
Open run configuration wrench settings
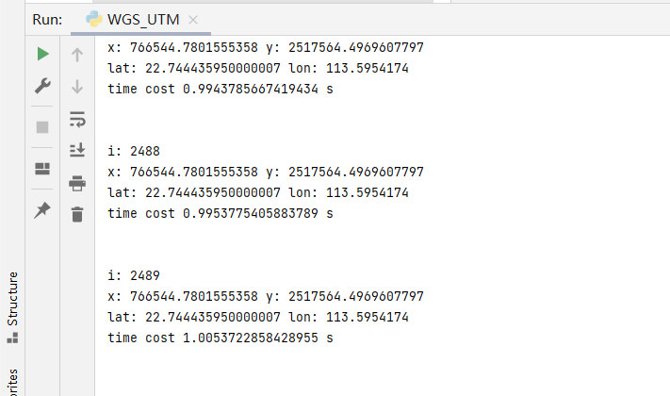42,86
